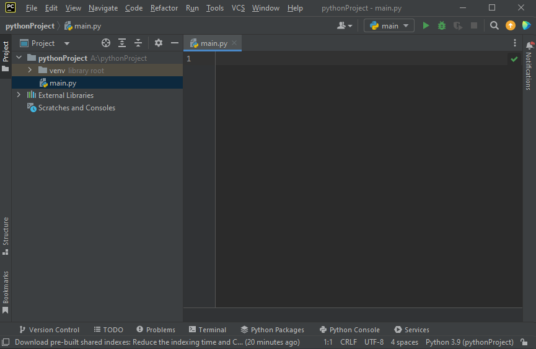
Task: Toggle tool window bars in bottom-left corner
Action: pos(6,342)
